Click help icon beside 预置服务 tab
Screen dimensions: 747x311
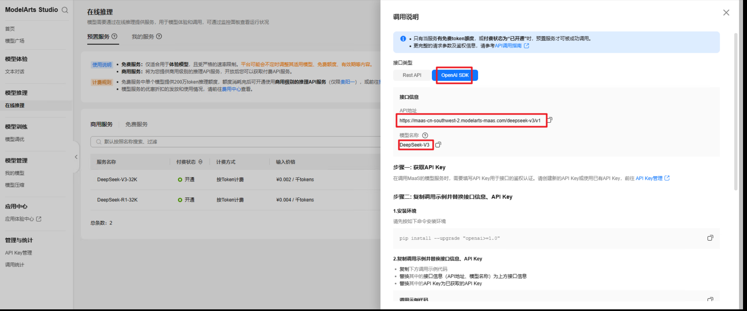click(114, 36)
